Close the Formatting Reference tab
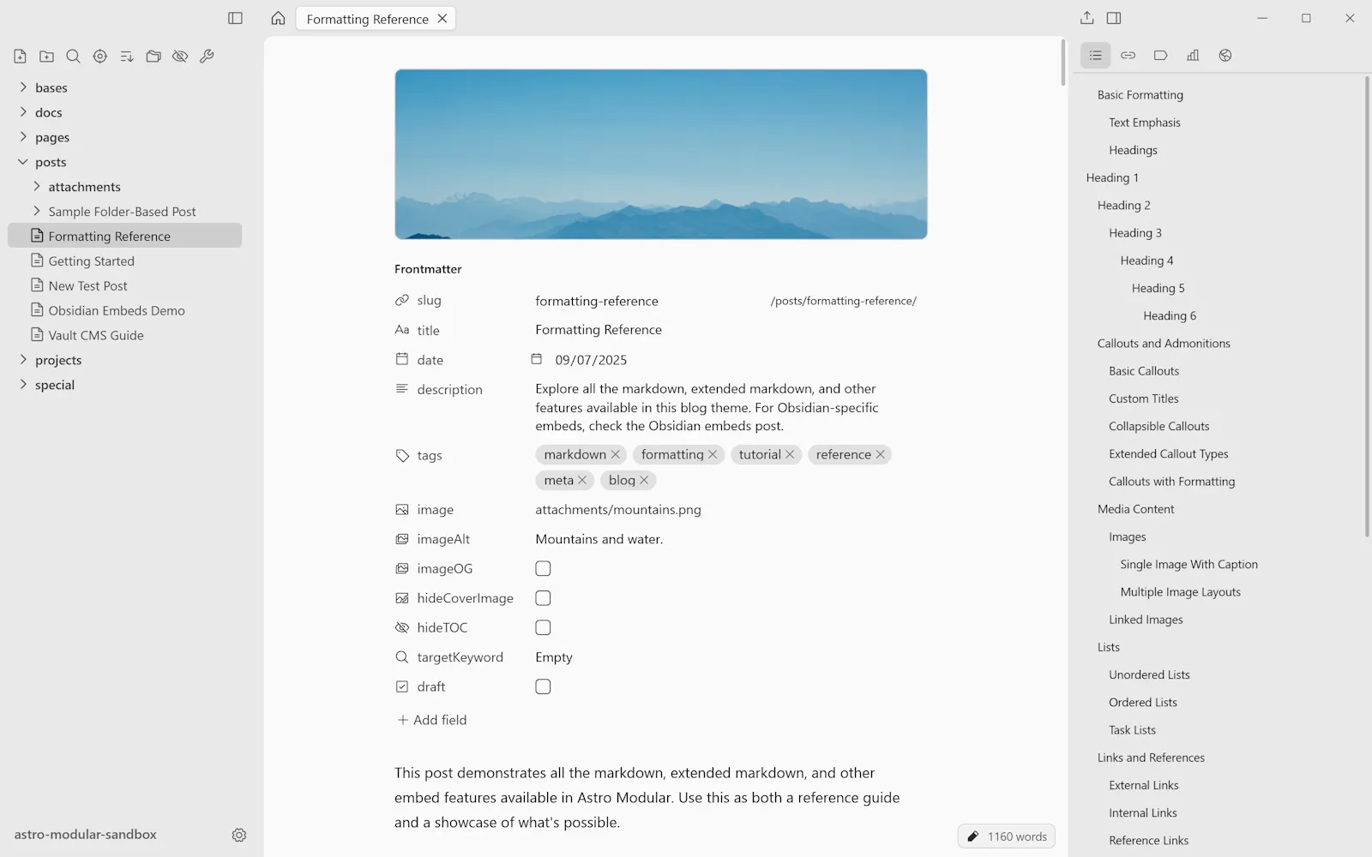The image size is (1372, 857). tap(442, 19)
